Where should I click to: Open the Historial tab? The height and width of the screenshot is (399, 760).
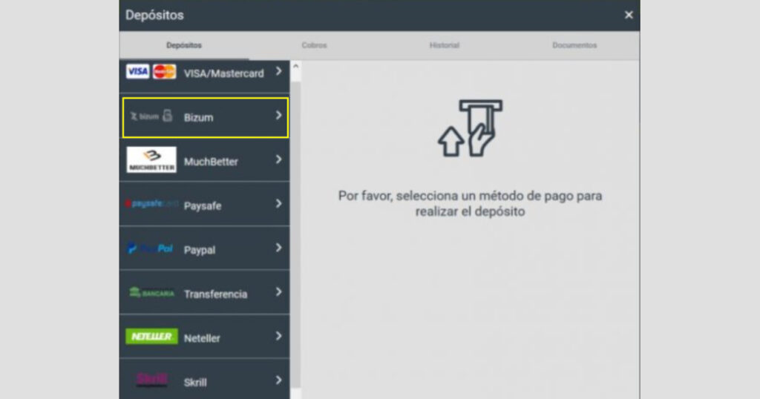tap(444, 45)
